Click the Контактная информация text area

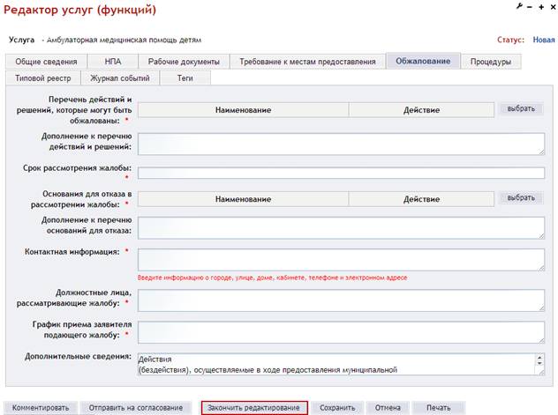point(341,260)
